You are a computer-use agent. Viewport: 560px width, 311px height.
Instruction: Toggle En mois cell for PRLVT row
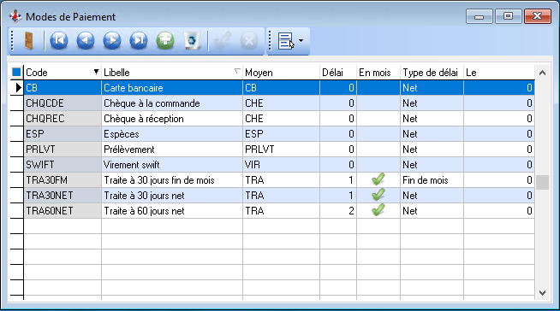[x=378, y=150]
